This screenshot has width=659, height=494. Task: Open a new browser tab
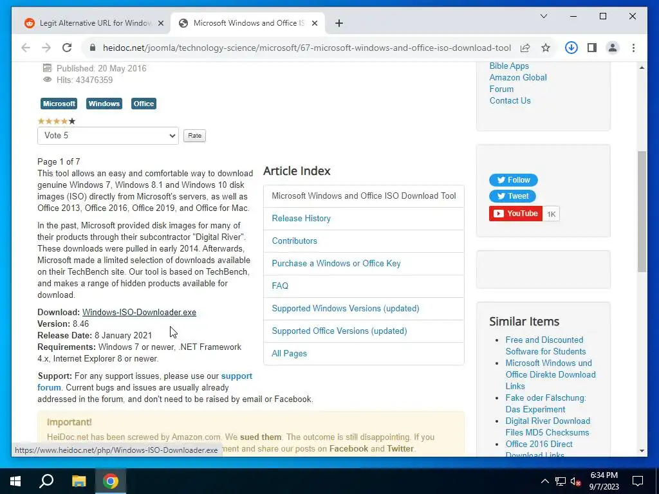(339, 24)
